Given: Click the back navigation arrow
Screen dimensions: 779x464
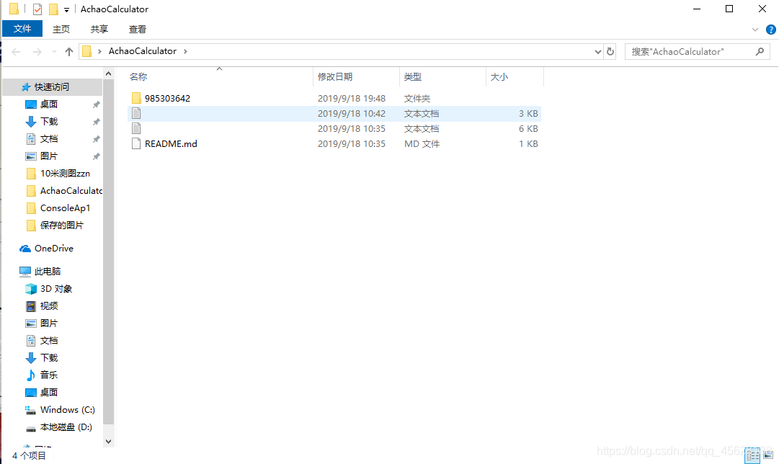Looking at the screenshot, I should click(x=16, y=52).
